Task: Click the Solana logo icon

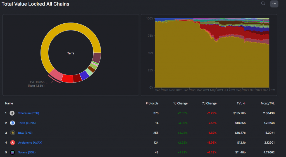Action: tap(13, 152)
